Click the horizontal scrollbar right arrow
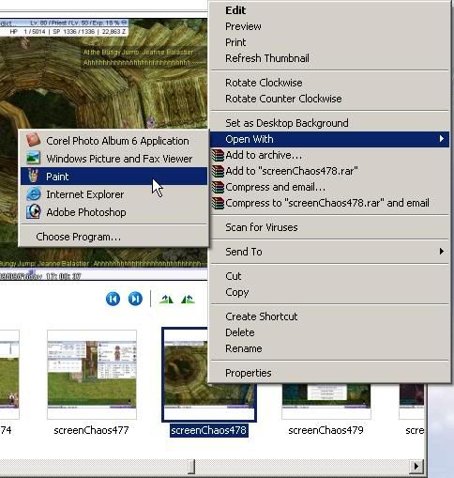This screenshot has width=454, height=478. tap(416, 467)
